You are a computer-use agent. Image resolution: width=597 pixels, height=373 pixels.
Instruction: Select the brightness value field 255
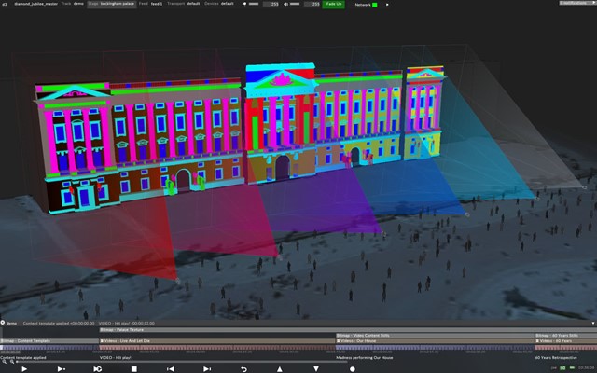tap(271, 4)
